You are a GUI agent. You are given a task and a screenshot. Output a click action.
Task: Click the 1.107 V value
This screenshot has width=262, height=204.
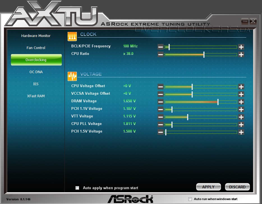[129, 108]
